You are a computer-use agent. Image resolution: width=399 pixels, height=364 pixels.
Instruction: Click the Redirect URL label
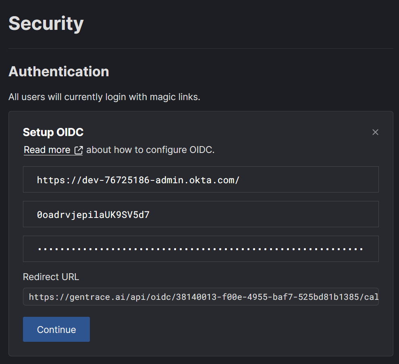tap(51, 277)
